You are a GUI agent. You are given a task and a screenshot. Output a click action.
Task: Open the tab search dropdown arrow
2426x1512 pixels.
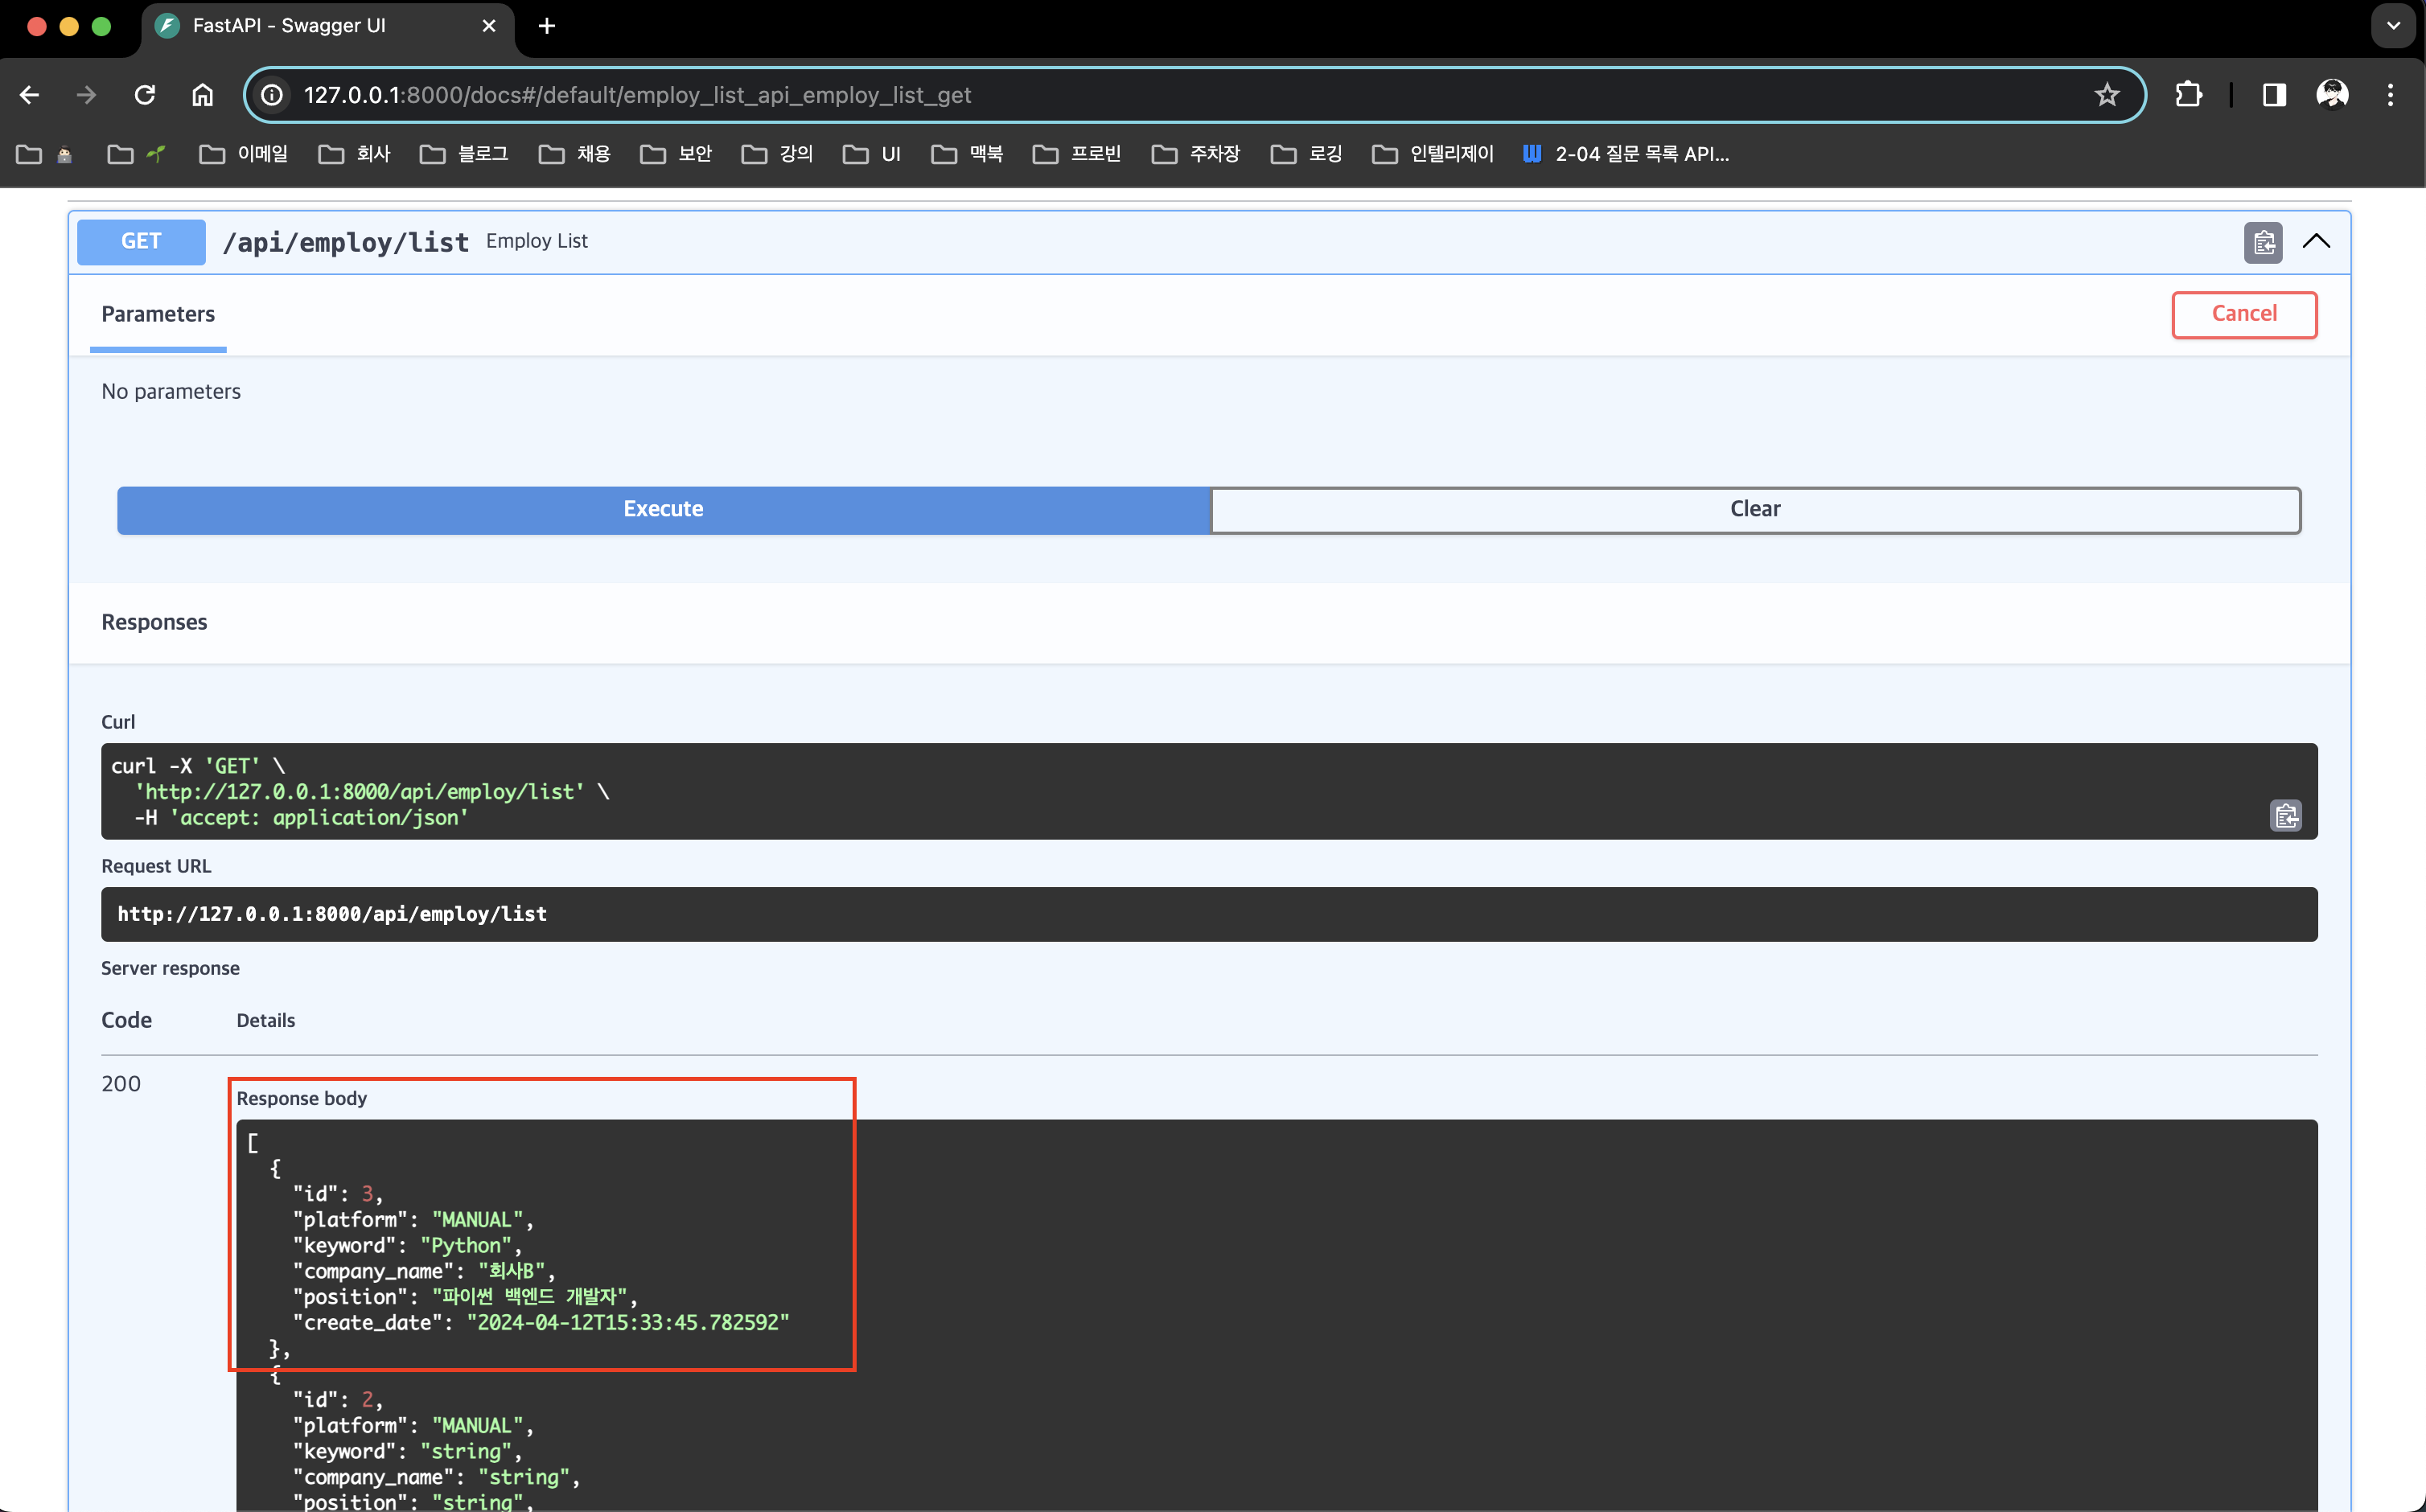[x=2393, y=26]
